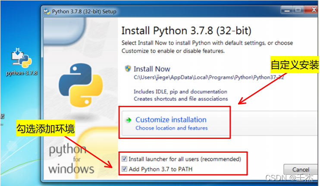Click the green arrow beside Customize installation
This screenshot has height=186, width=320.
tap(128, 120)
